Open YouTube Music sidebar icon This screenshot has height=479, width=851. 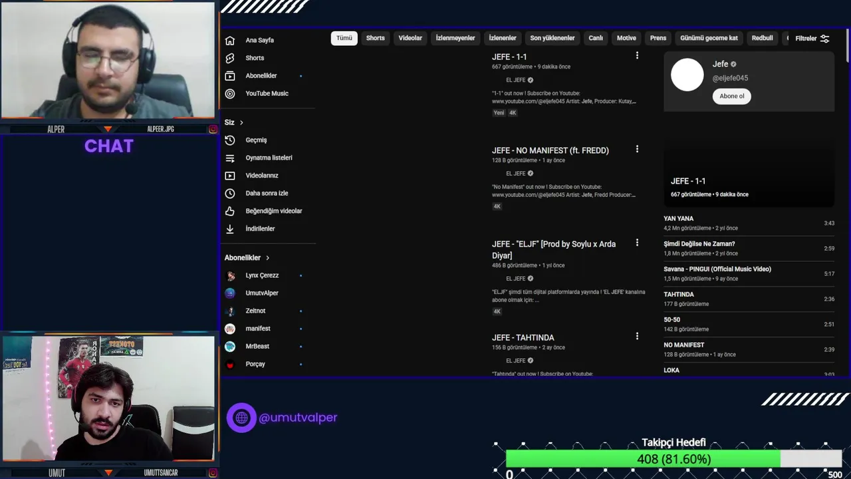click(x=230, y=94)
